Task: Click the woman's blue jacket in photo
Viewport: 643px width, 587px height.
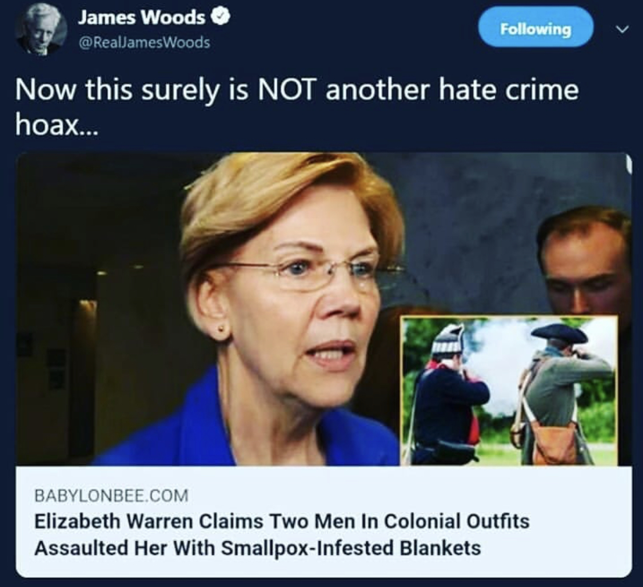Action: [230, 426]
